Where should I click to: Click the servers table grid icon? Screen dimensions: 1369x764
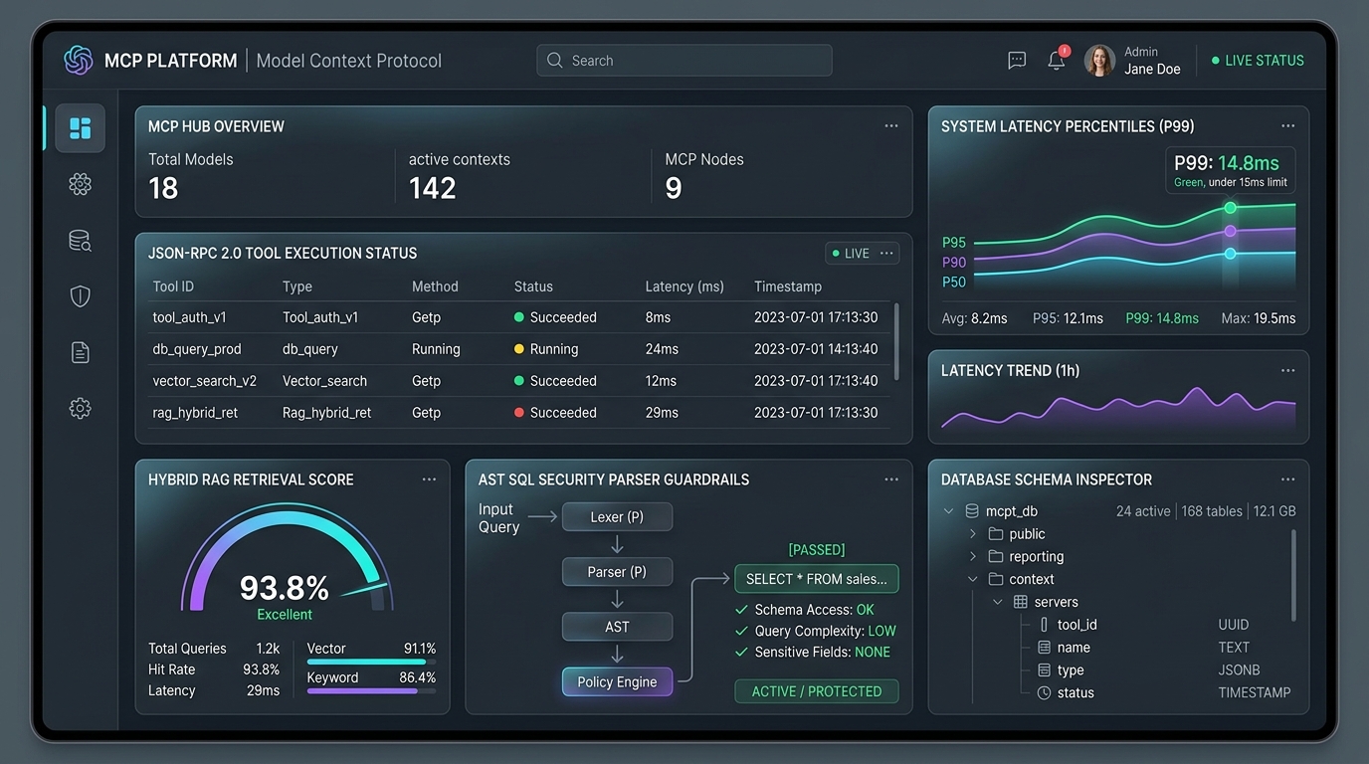(1020, 602)
